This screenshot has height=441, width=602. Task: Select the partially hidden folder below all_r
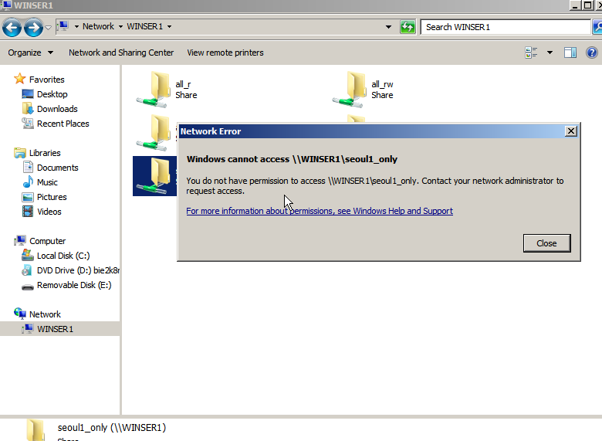pos(154,133)
